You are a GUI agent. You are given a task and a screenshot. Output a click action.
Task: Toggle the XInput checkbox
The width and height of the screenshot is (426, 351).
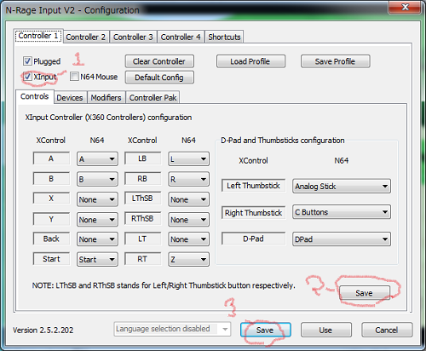coord(27,77)
